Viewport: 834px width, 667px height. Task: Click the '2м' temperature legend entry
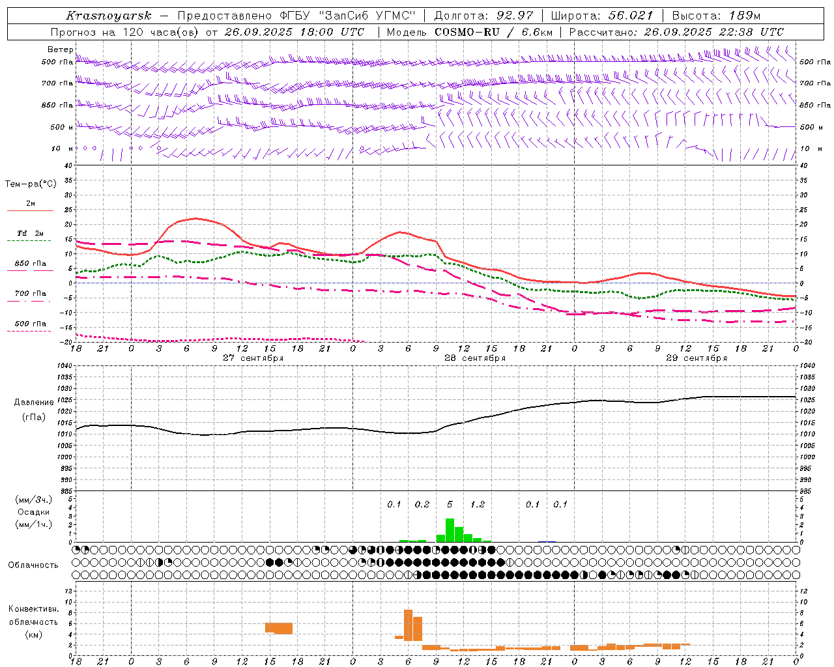point(31,204)
